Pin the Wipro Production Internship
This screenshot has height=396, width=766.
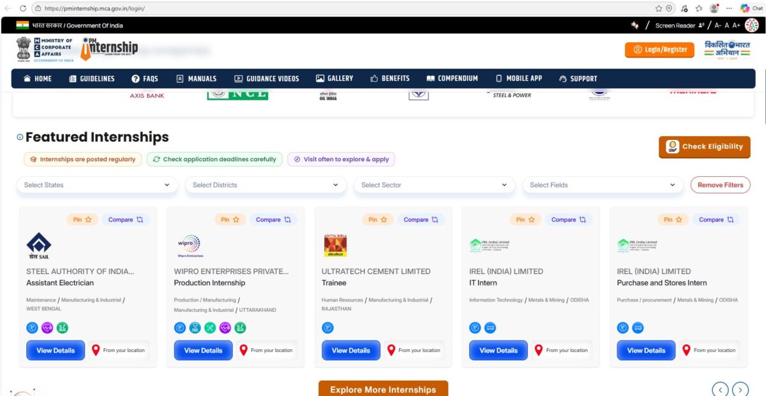[x=229, y=220]
